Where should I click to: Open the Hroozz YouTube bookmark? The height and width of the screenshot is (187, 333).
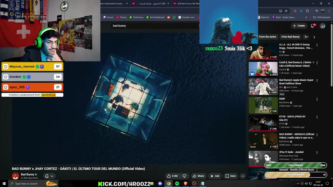click(121, 17)
